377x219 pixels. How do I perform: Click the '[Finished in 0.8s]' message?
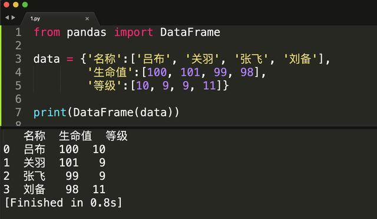point(64,203)
